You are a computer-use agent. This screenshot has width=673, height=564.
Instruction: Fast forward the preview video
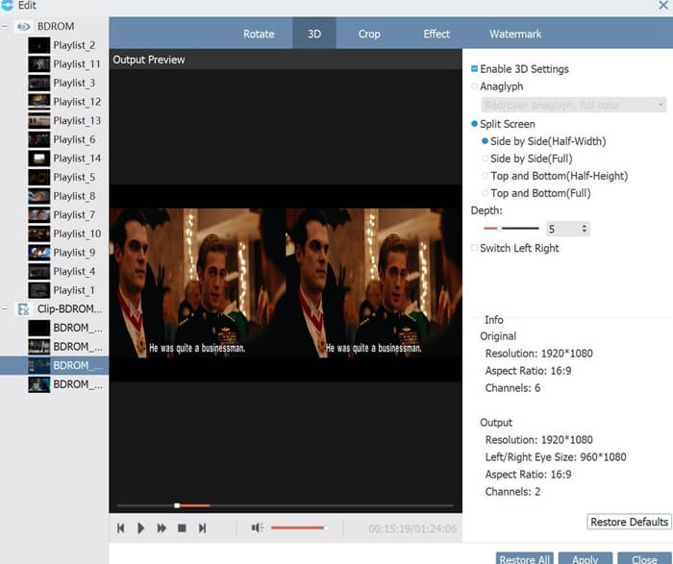click(162, 528)
